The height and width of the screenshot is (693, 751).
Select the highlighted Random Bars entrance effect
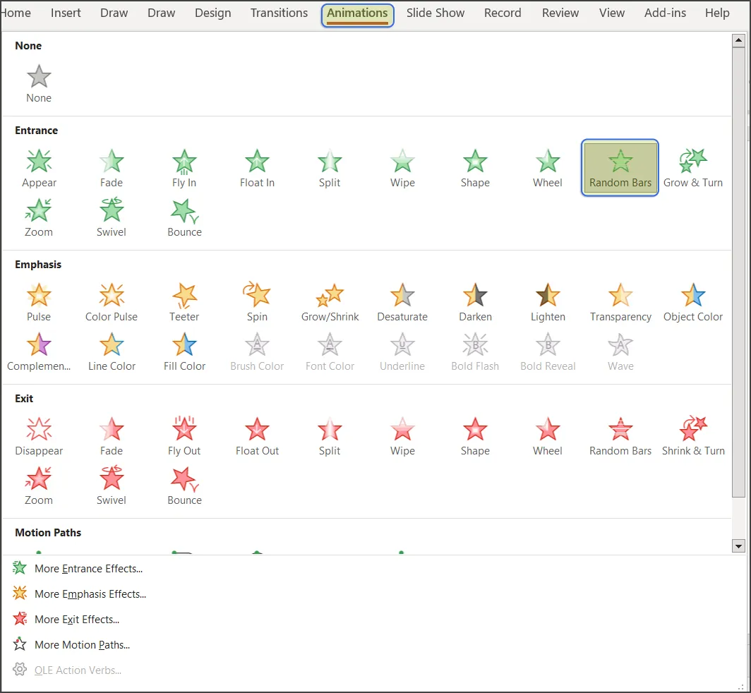pyautogui.click(x=620, y=168)
